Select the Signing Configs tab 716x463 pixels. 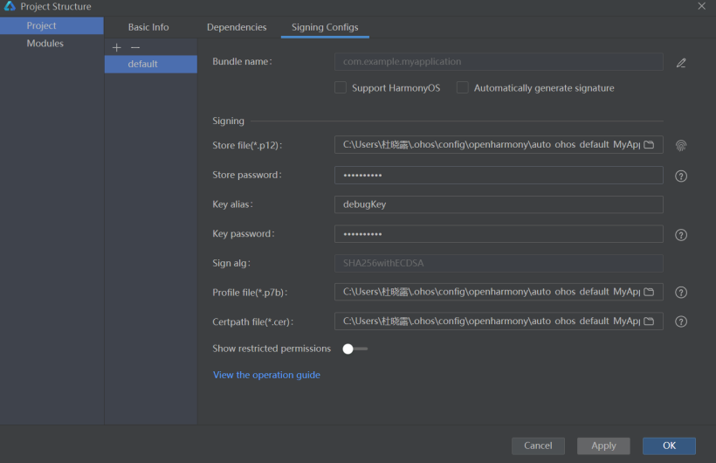tap(325, 27)
